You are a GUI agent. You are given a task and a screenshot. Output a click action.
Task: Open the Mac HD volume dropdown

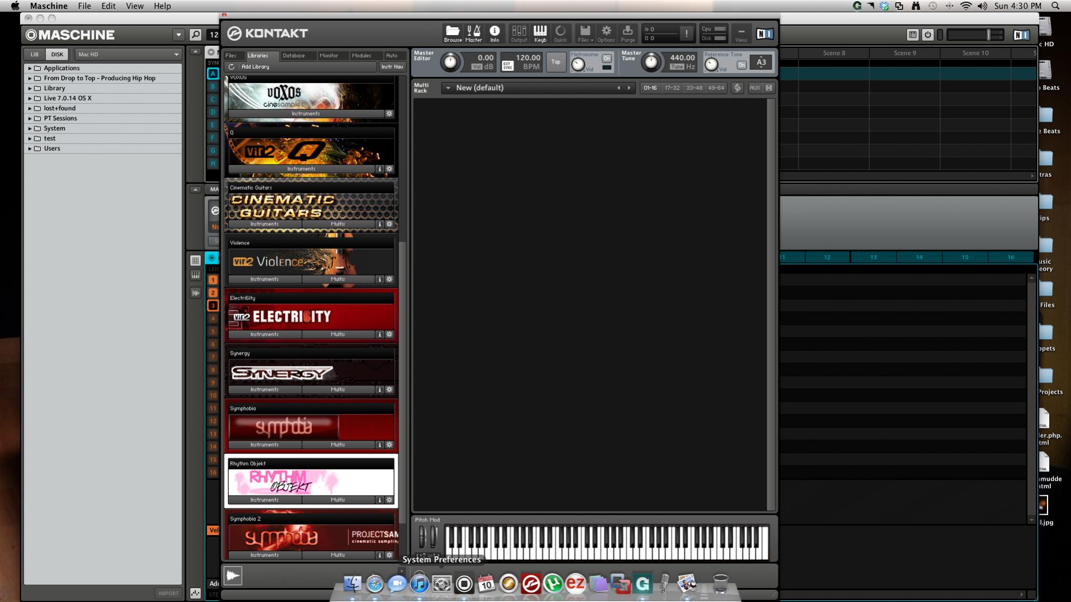pos(128,55)
